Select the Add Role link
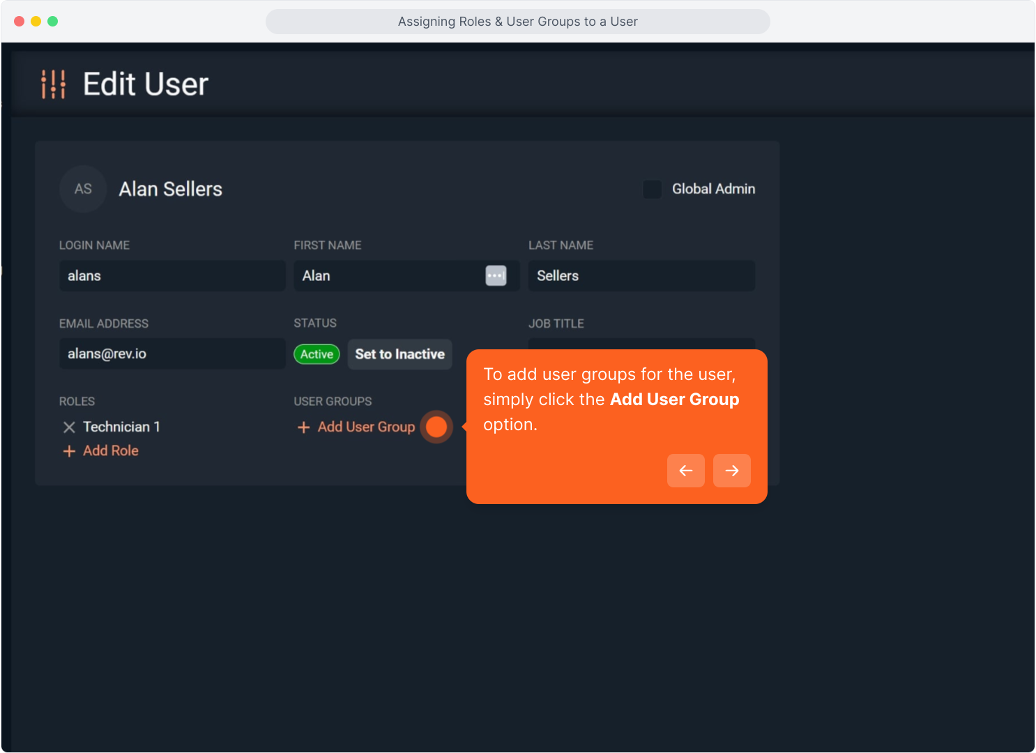 point(110,451)
